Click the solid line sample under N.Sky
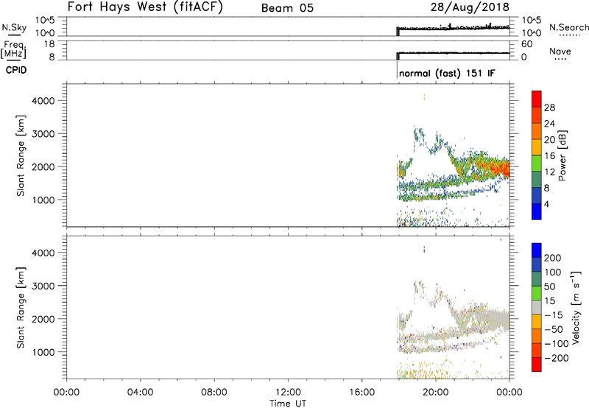 tap(14, 35)
